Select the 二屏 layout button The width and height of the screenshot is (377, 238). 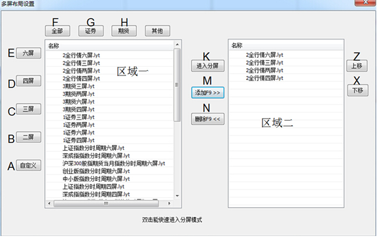click(28, 137)
